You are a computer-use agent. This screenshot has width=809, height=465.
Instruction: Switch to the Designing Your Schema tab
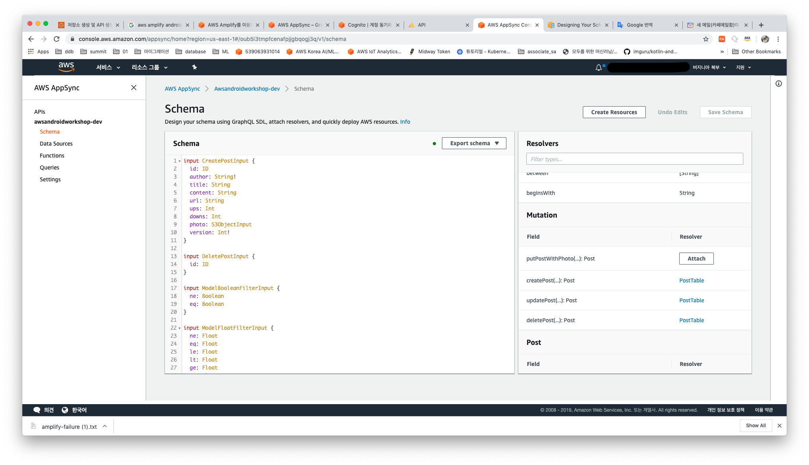click(x=578, y=25)
